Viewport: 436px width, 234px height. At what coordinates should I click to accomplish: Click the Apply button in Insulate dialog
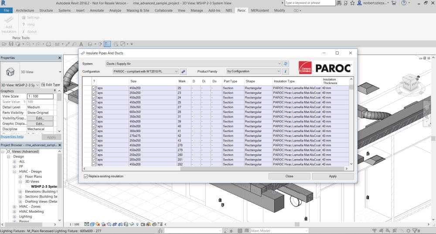[x=333, y=176]
